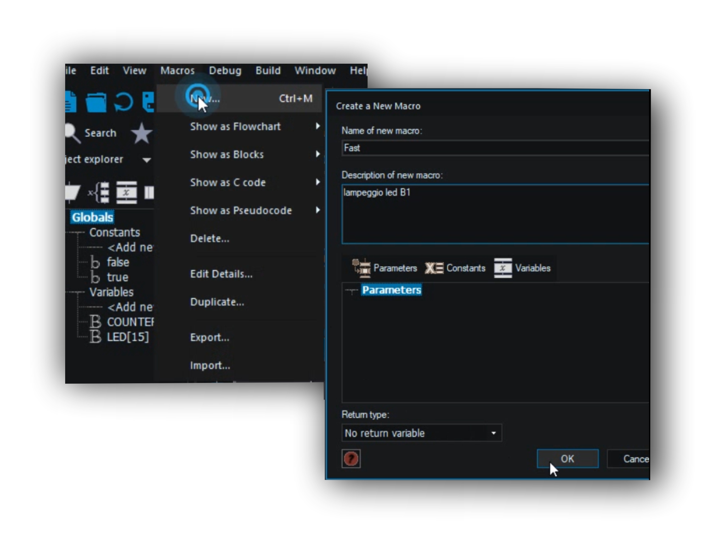
Task: Toggle the Parameters tree expander
Action: (x=351, y=291)
